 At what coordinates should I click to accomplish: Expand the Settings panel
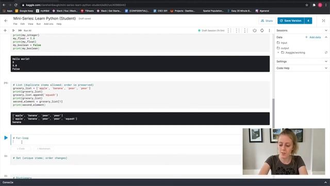[x=326, y=61]
